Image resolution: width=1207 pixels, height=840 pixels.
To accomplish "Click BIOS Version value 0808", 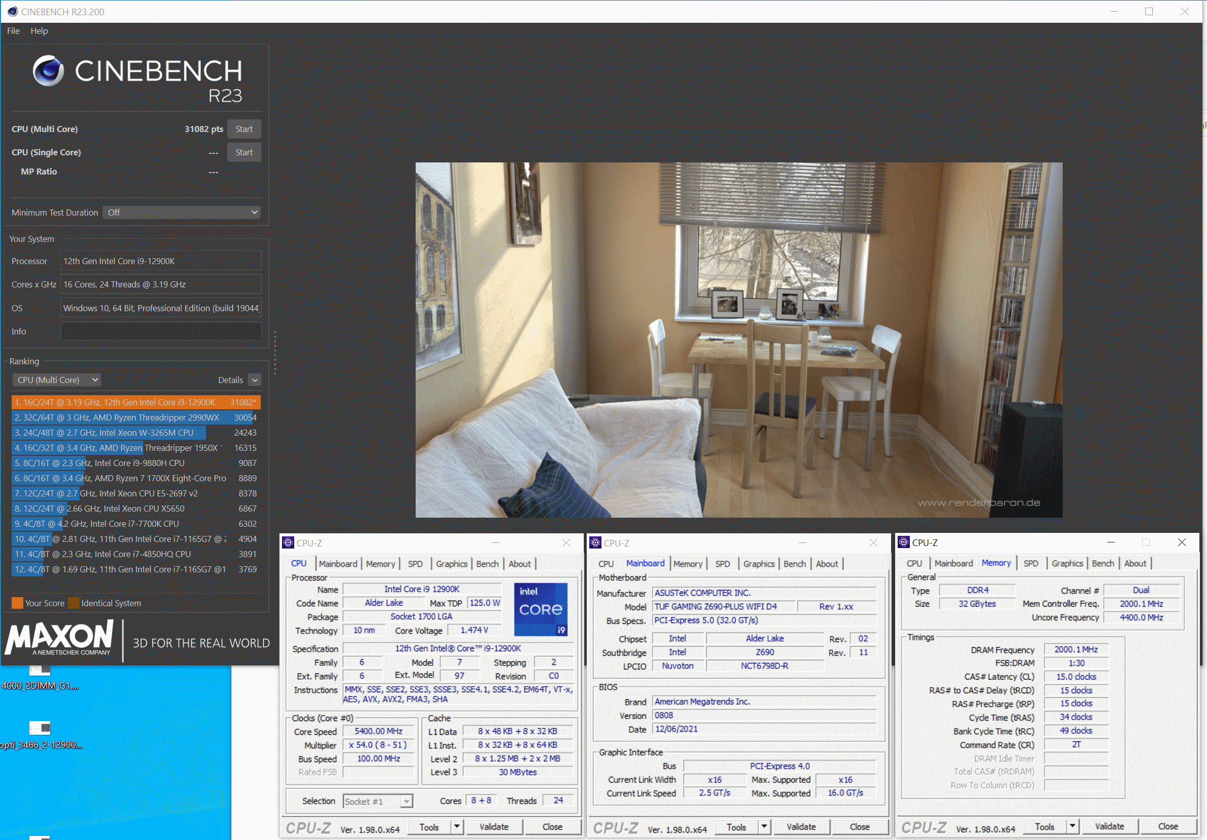I will pos(764,716).
